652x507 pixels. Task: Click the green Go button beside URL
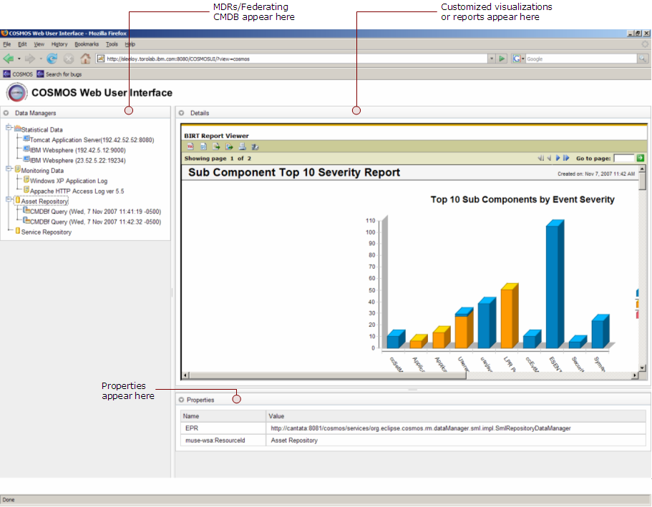[x=502, y=59]
